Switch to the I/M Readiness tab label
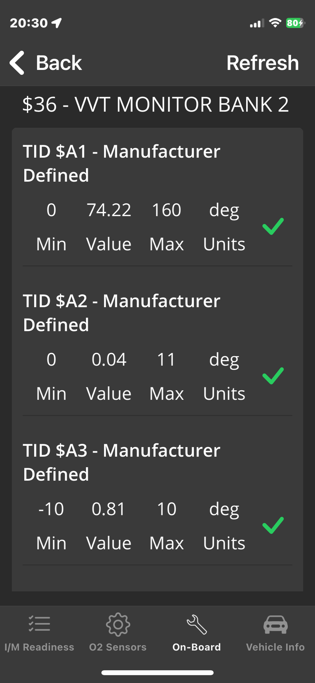The image size is (315, 683). tap(39, 647)
